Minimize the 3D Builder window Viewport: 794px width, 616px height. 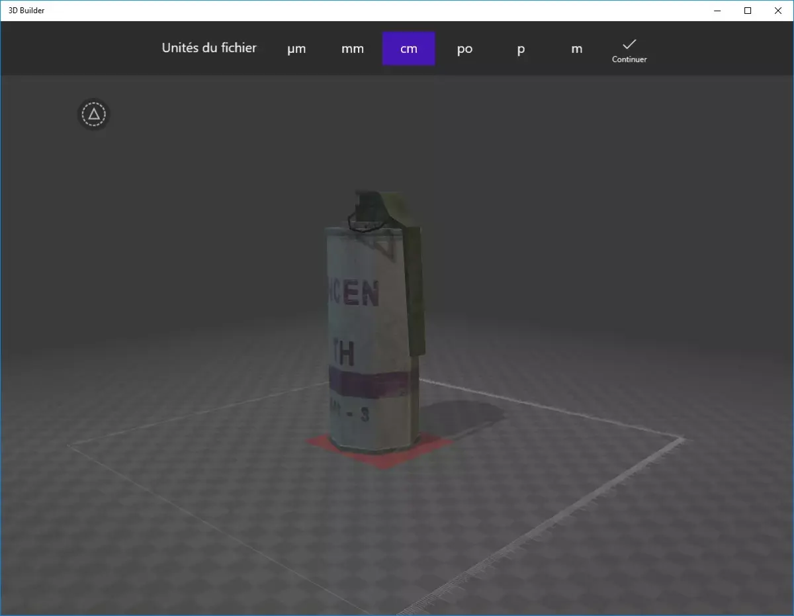coord(718,11)
